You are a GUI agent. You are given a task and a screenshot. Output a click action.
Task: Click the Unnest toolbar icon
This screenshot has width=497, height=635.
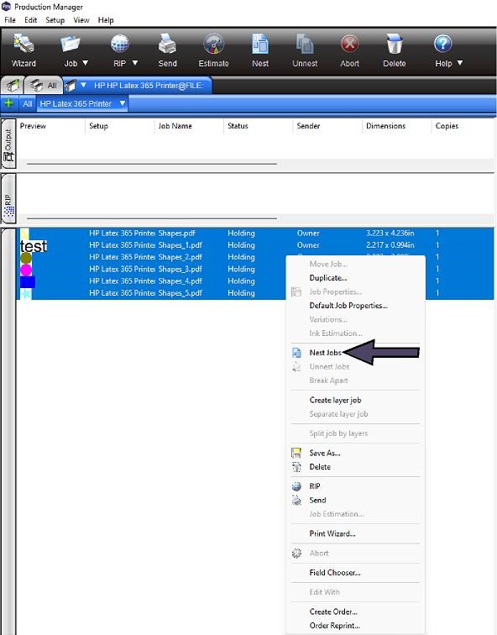(305, 44)
